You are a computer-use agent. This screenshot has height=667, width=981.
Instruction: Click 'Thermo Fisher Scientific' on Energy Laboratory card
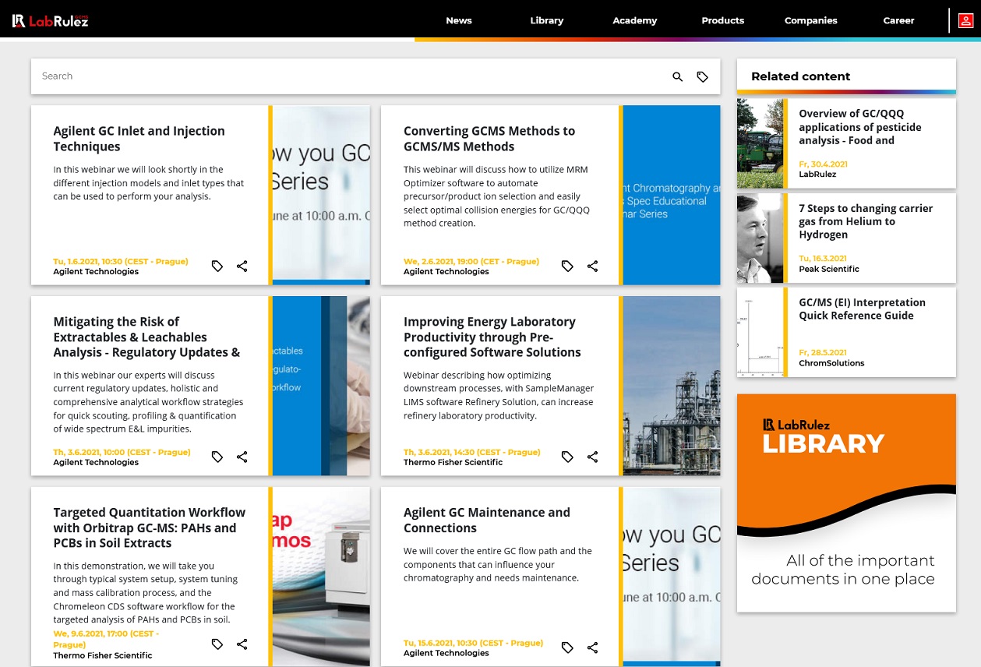[x=453, y=462]
